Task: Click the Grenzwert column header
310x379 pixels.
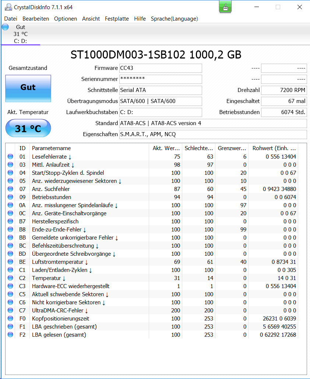Action: pyautogui.click(x=232, y=148)
